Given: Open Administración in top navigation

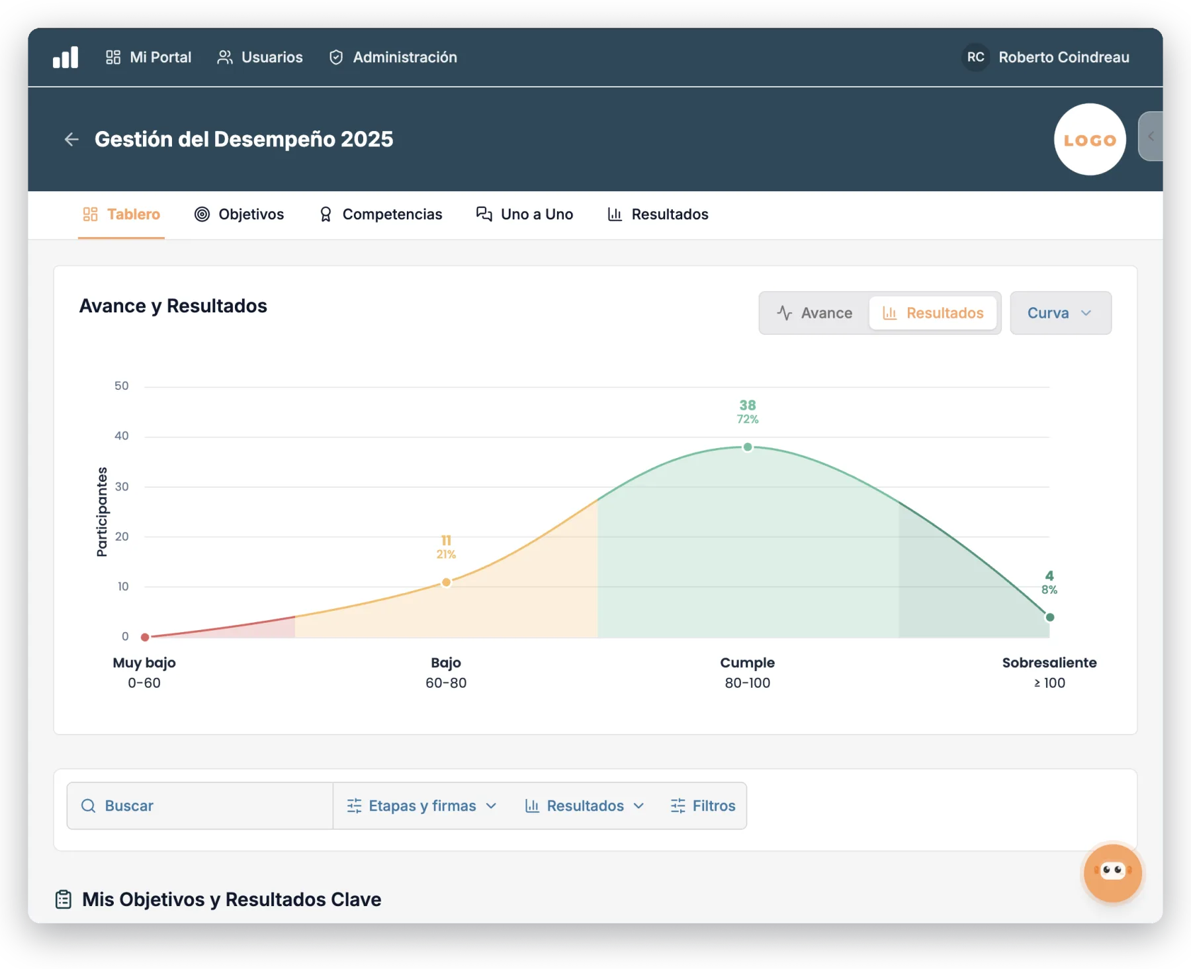Looking at the screenshot, I should pos(393,58).
